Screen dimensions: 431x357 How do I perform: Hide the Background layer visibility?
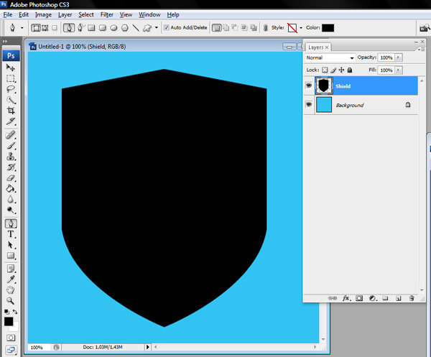tap(309, 105)
